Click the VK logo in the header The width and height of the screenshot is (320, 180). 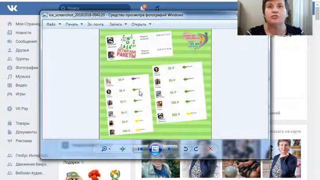coord(12,8)
